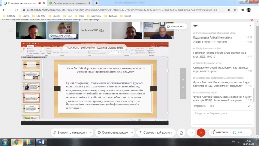The width and height of the screenshot is (259, 146).
Task: Open Word from taskbar
Action: [41, 142]
